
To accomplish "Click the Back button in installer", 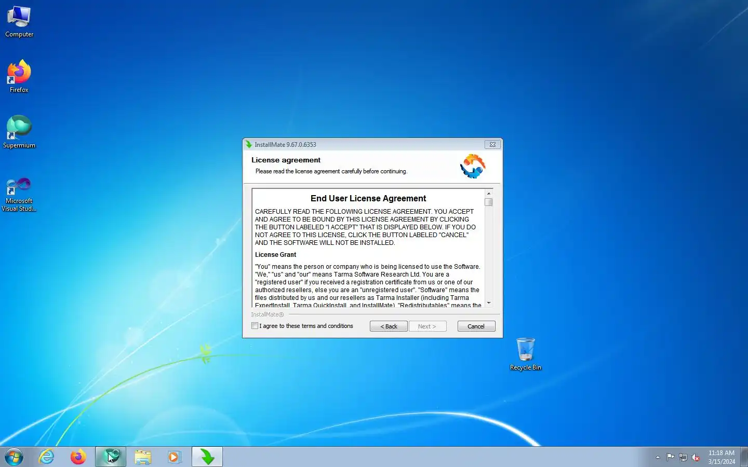I will coord(389,326).
